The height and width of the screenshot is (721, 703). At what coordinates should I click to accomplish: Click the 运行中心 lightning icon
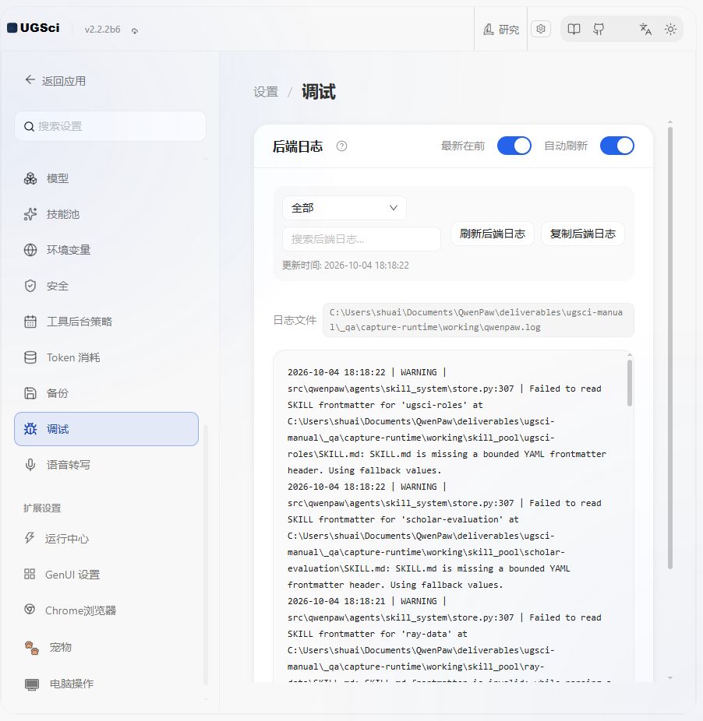[30, 538]
